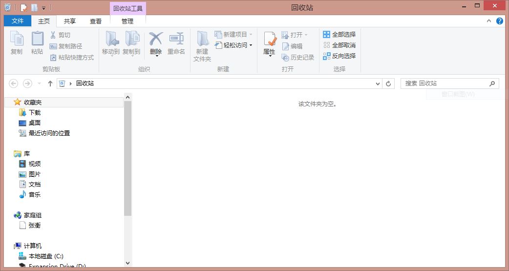
Task: Click the History (历史记录) item
Action: pyautogui.click(x=297, y=58)
